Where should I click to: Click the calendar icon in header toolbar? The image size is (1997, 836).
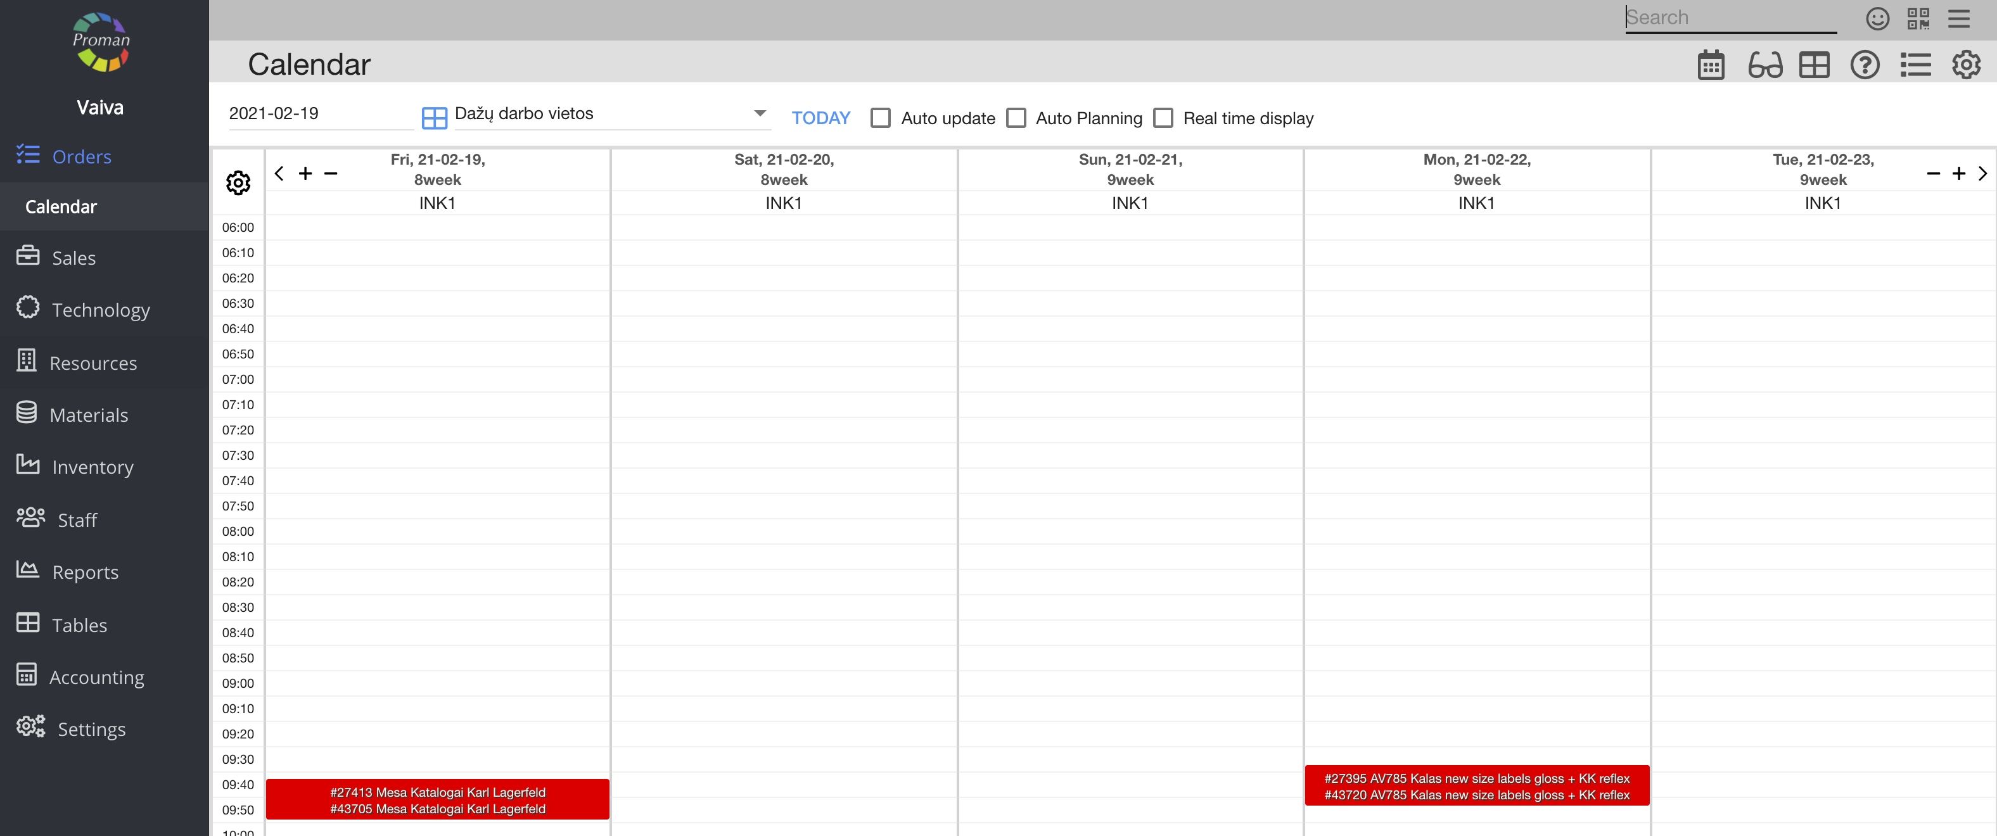1710,65
